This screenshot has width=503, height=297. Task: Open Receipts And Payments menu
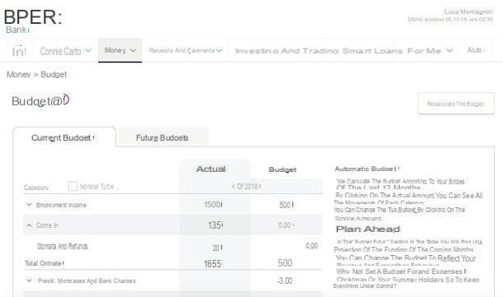186,50
